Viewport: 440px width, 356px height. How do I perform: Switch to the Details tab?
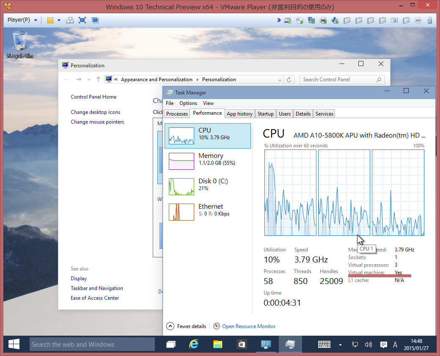[303, 114]
